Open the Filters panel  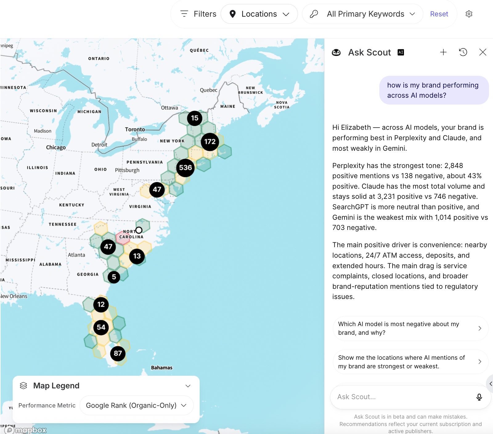coord(198,14)
